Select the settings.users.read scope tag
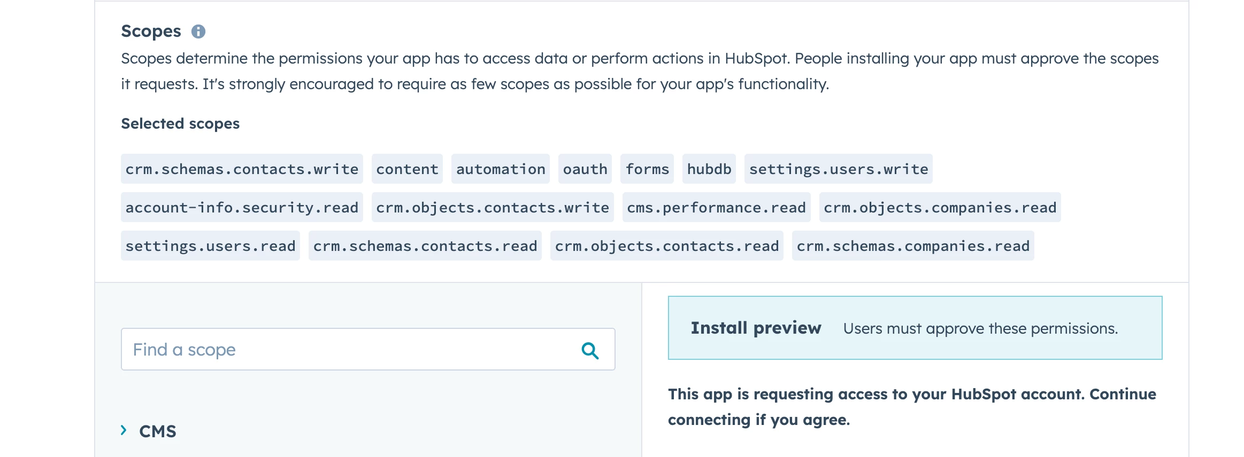Image resolution: width=1244 pixels, height=457 pixels. 210,246
